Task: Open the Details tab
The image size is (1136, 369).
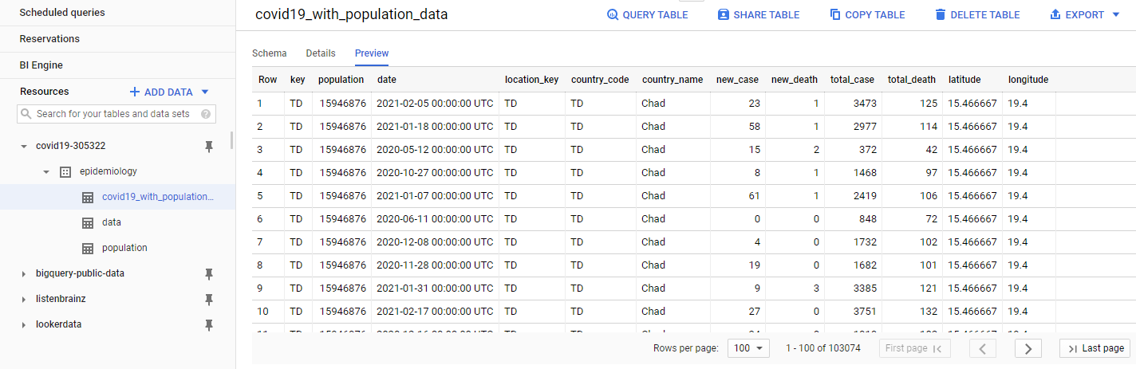Action: (x=321, y=53)
